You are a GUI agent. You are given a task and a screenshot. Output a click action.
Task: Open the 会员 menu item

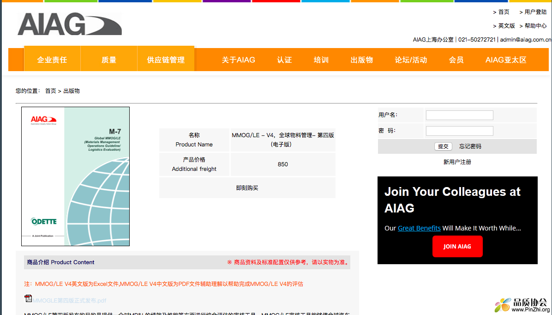coord(456,60)
